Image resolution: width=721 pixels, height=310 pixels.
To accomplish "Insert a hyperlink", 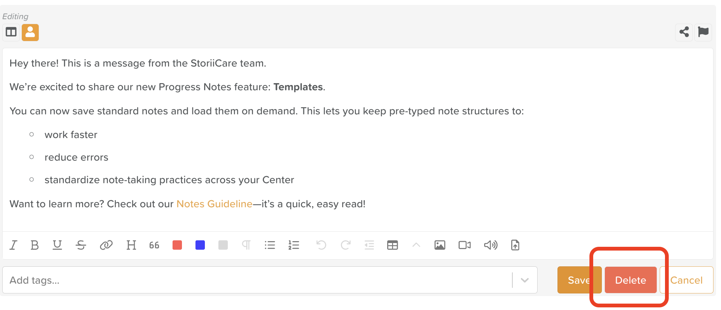I will pyautogui.click(x=106, y=245).
